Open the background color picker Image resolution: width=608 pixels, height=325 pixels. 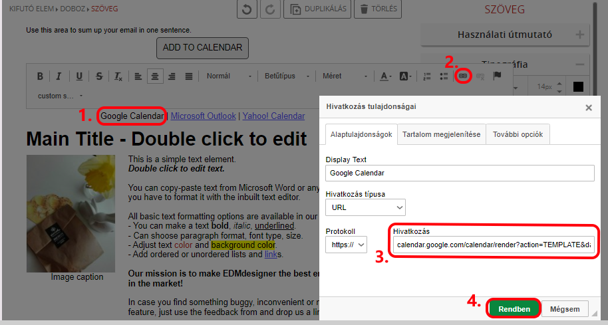click(405, 76)
